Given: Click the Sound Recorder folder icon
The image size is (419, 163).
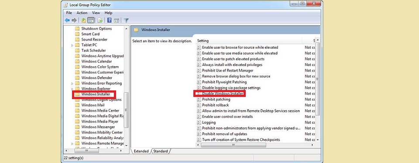Looking at the screenshot, I should pos(77,40).
